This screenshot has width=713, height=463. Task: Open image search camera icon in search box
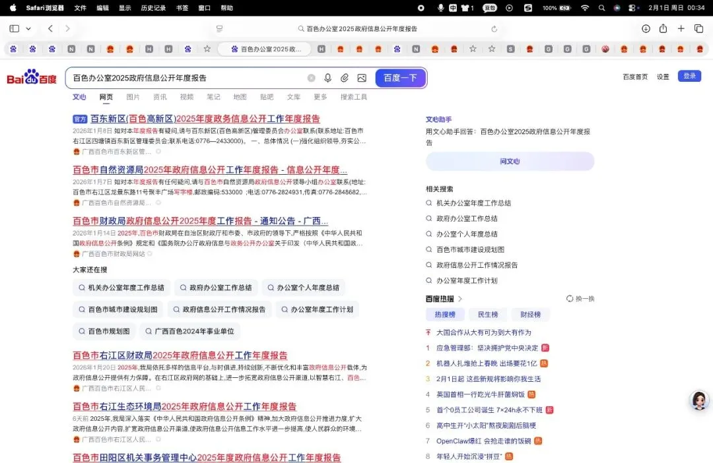(362, 78)
